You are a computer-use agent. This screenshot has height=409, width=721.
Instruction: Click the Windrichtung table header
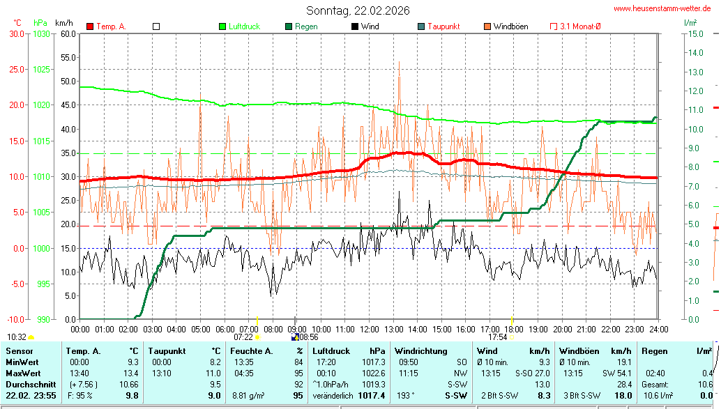(421, 351)
